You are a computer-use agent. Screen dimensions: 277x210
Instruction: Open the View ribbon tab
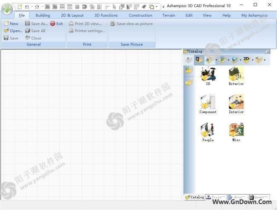tap(207, 15)
